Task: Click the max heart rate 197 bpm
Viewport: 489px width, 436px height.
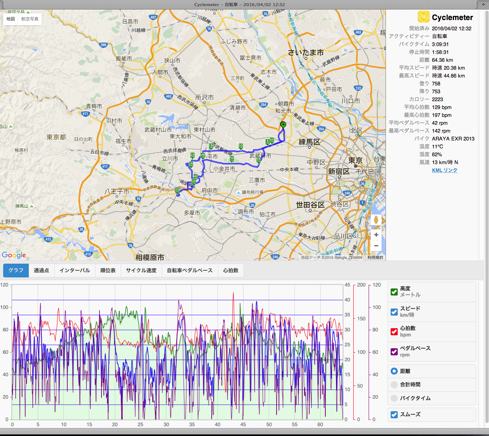Action: click(442, 115)
